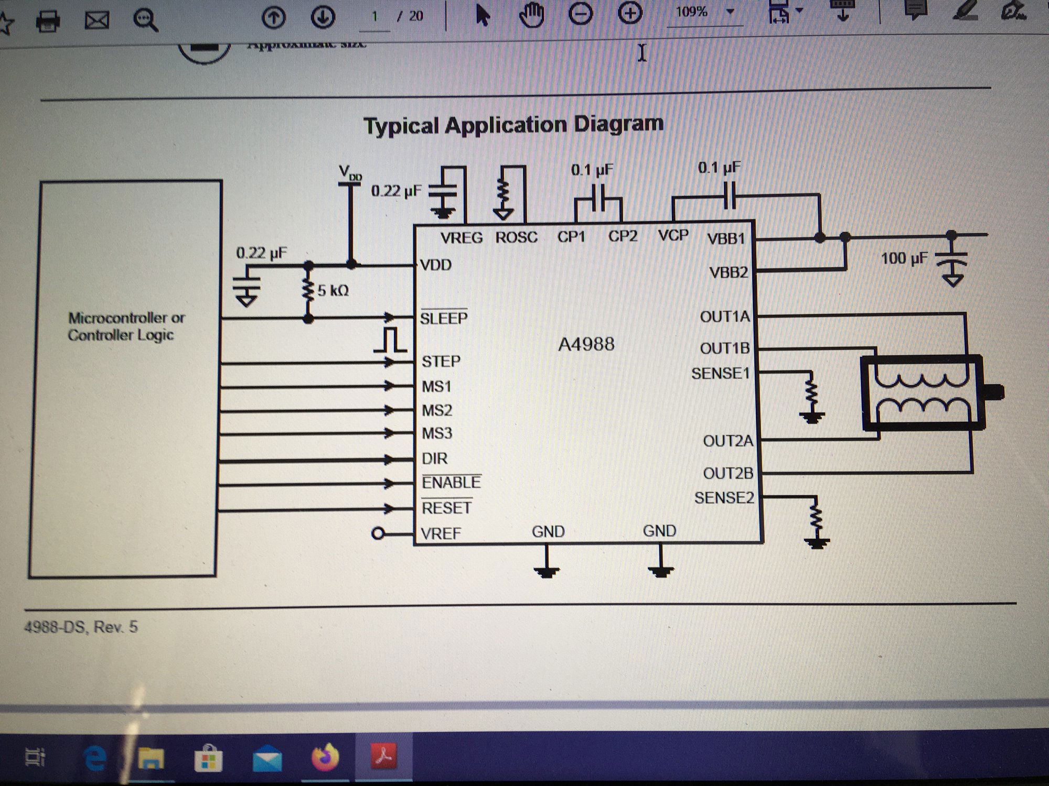Click the 'SLEEP' pin label
The height and width of the screenshot is (786, 1049).
pos(444,318)
